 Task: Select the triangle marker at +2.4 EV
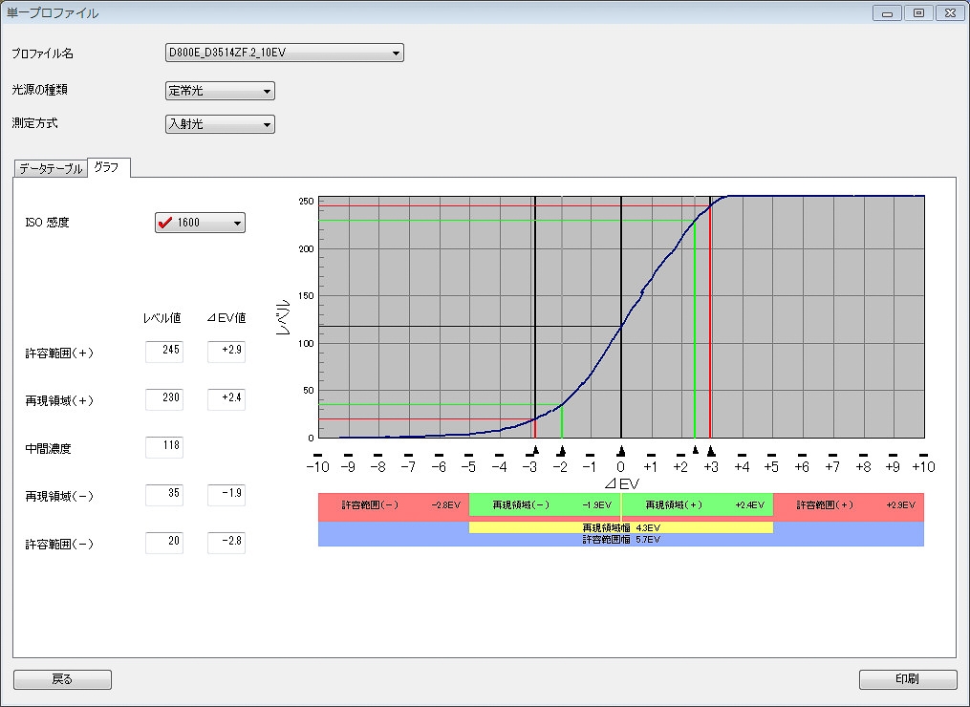[695, 450]
